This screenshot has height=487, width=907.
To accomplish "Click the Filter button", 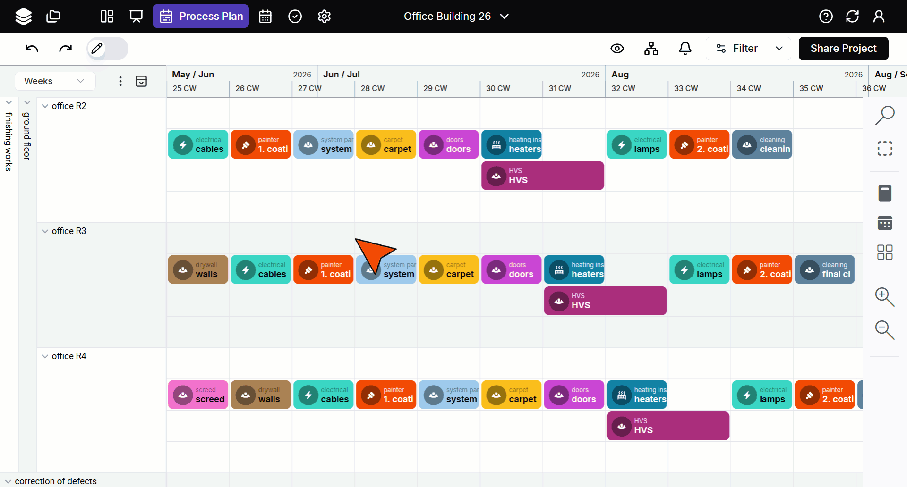I will [737, 49].
